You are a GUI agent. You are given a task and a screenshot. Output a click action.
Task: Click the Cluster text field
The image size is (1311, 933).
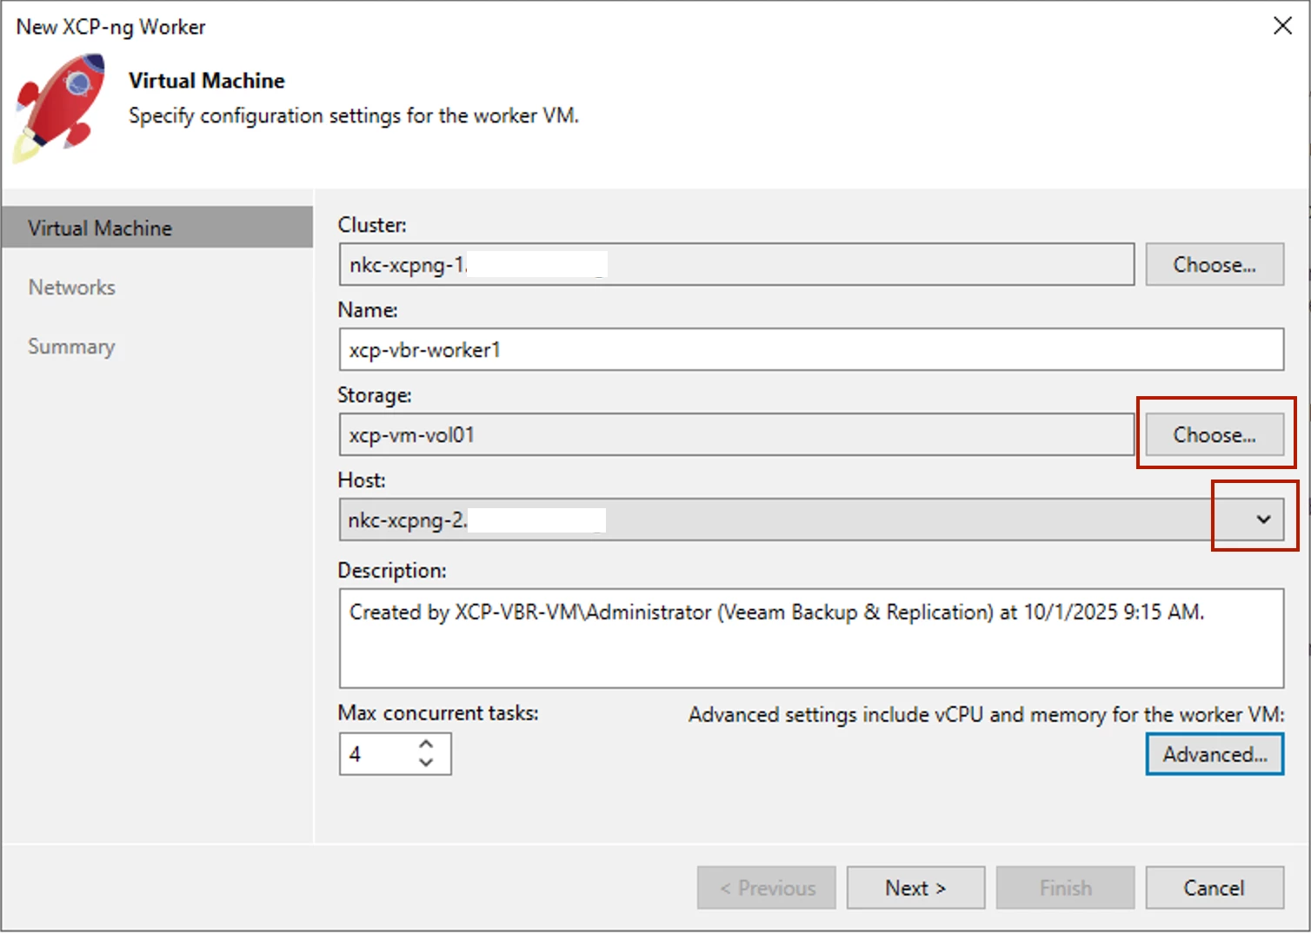click(x=735, y=265)
